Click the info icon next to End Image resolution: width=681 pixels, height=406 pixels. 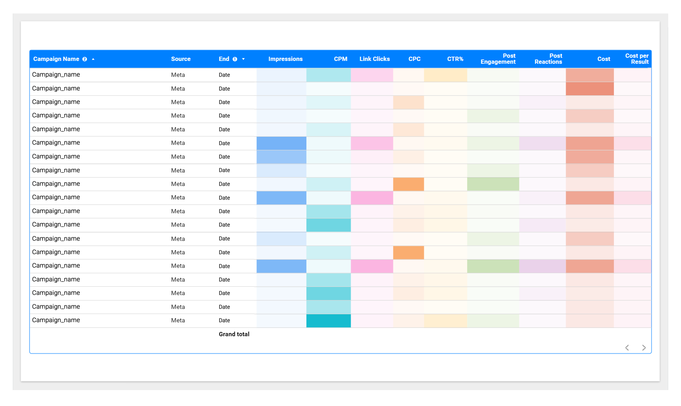235,59
